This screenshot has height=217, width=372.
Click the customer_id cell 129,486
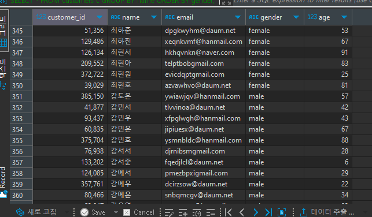70,42
